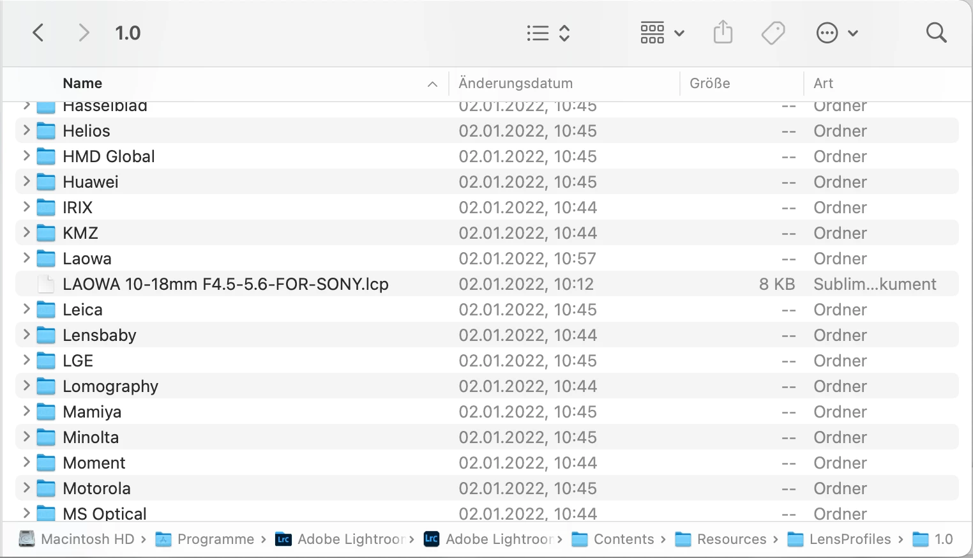Viewport: 973px width, 558px height.
Task: Expand the Lomography folder
Action: pos(26,386)
